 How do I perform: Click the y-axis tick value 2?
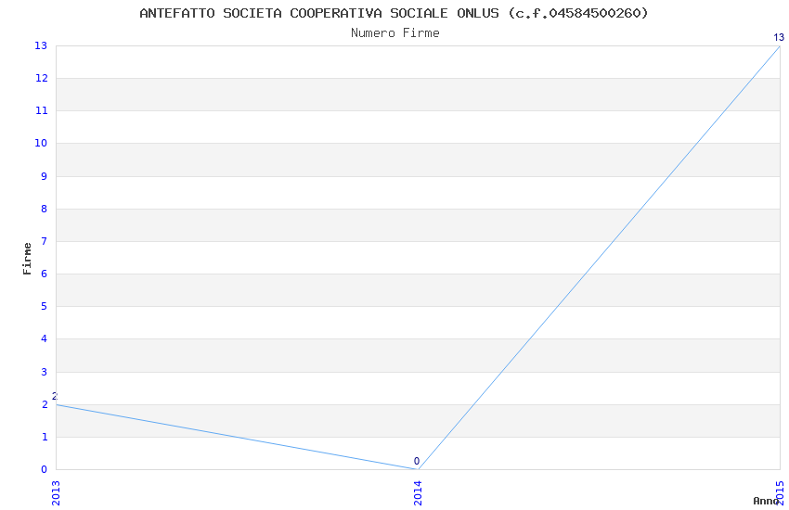pos(45,404)
